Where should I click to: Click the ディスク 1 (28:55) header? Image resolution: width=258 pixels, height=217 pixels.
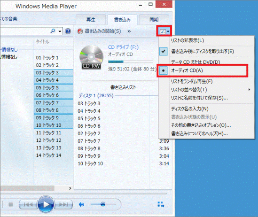coord(96,95)
